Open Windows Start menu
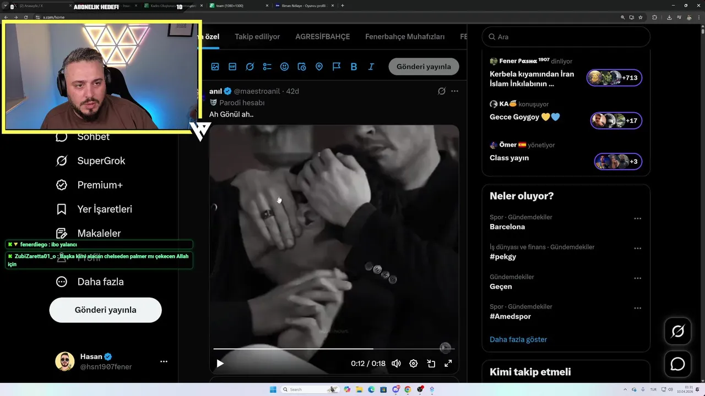This screenshot has width=705, height=396. coord(273,389)
